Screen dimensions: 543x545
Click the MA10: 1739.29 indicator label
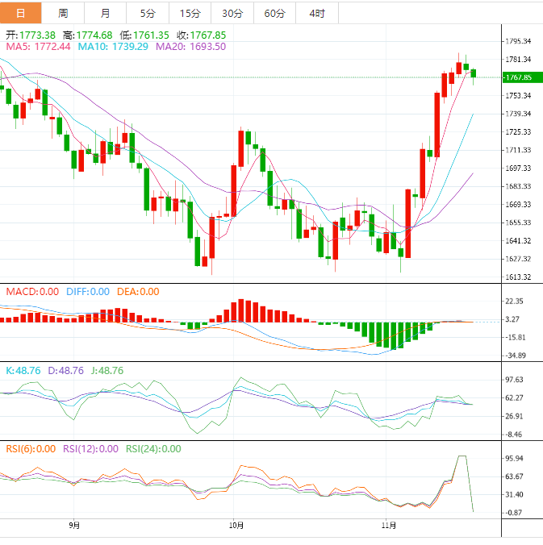(x=114, y=47)
